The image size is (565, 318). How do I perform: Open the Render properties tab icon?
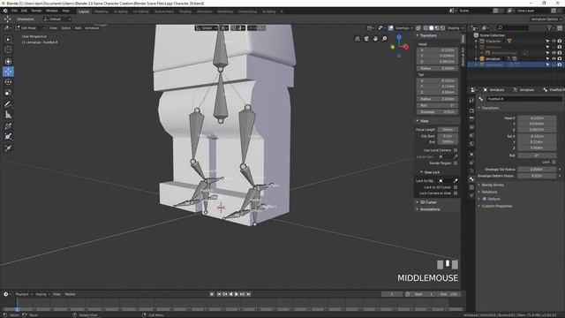471,110
